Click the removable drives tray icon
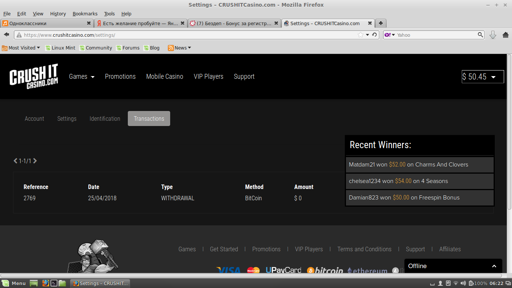 [x=448, y=283]
